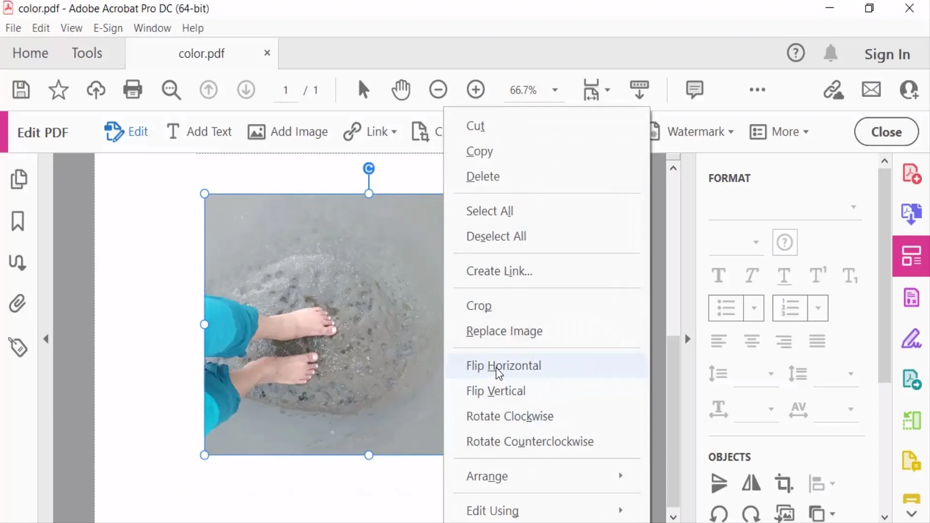This screenshot has width=930, height=523.
Task: Click the page number input field
Action: pos(286,90)
